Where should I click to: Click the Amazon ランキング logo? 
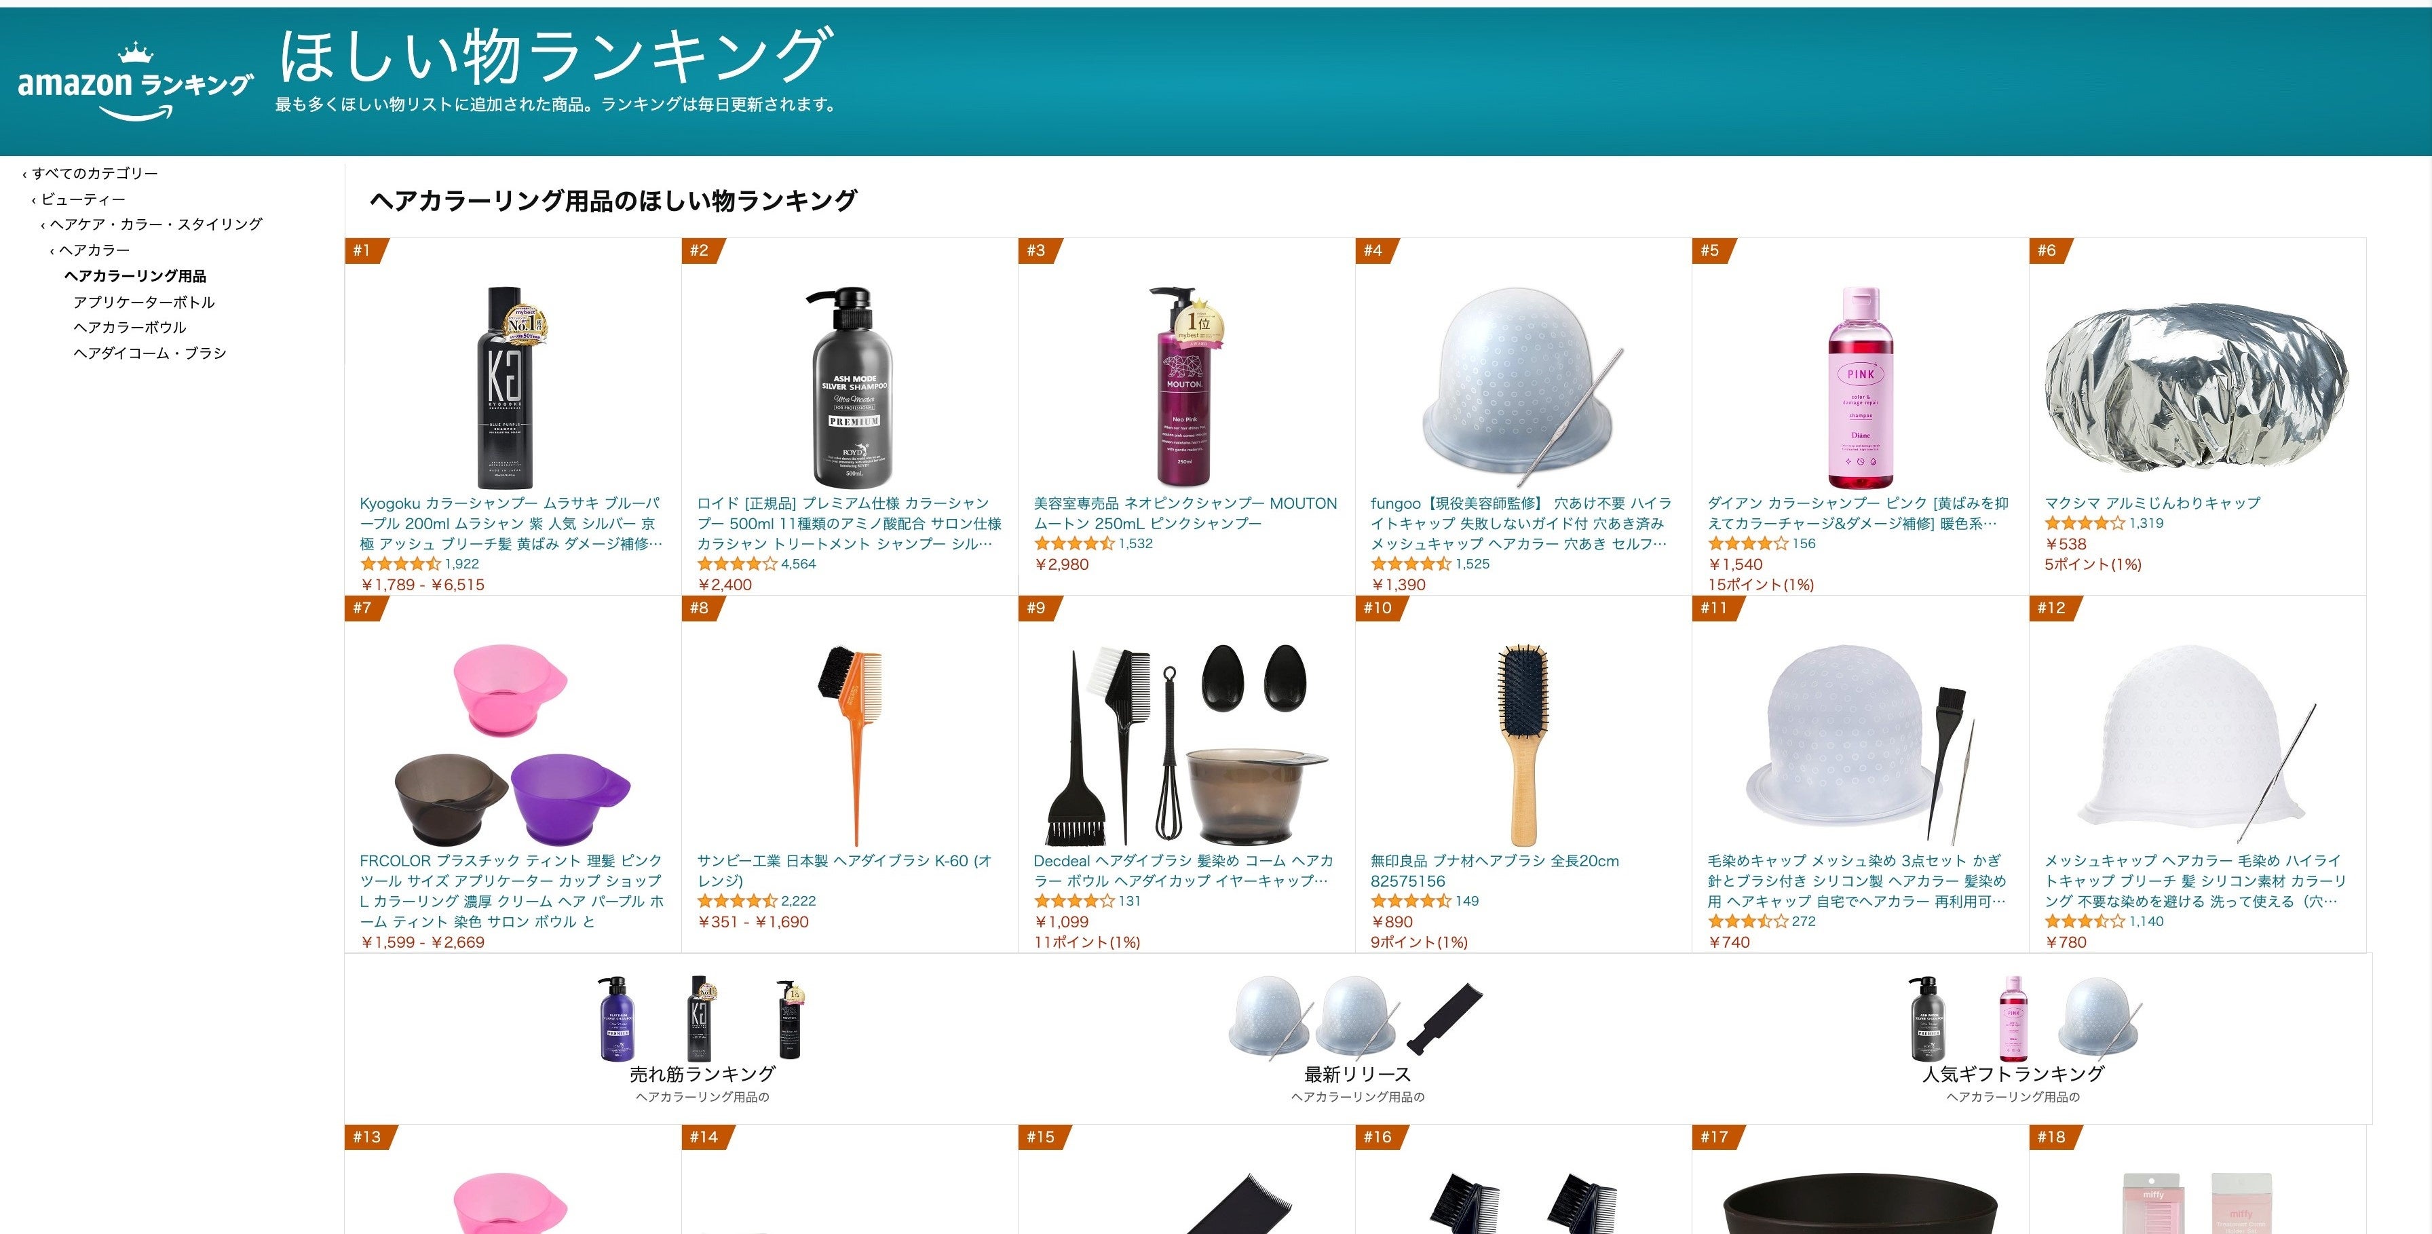coord(135,83)
